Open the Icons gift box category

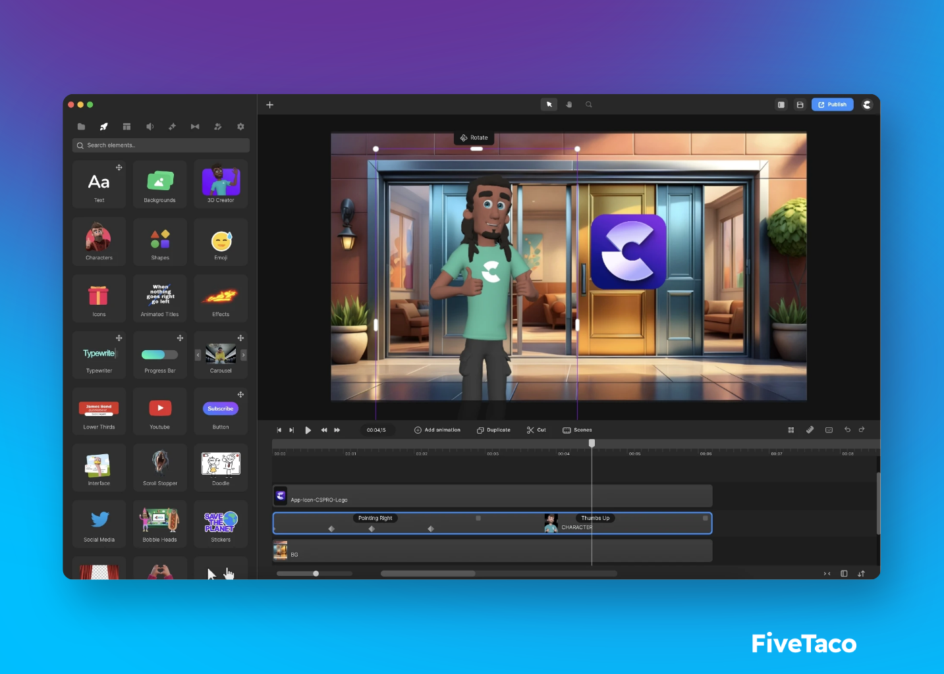(x=99, y=298)
